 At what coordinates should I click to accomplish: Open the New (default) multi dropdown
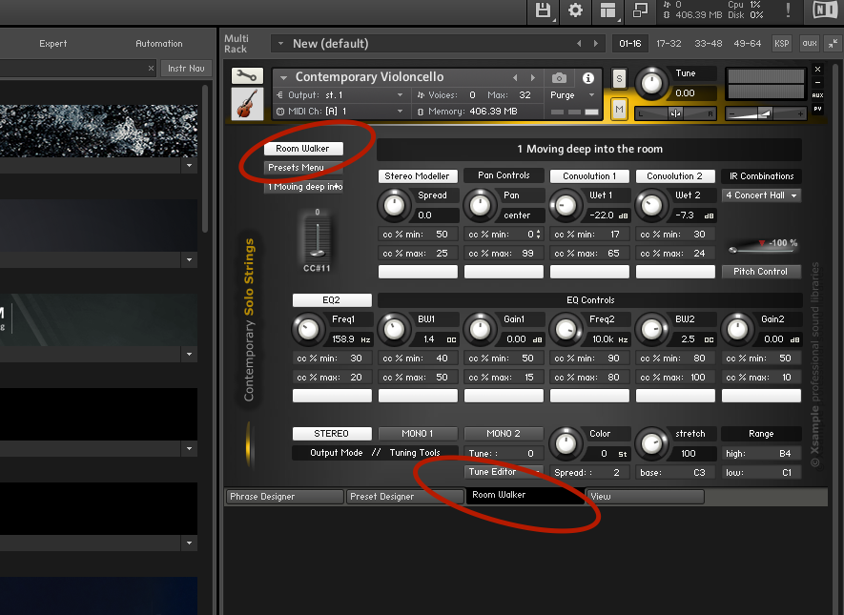280,44
